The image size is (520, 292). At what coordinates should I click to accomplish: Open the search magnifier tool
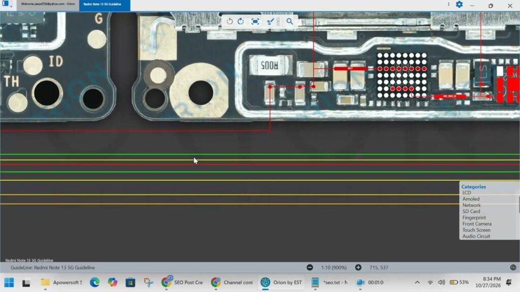[x=289, y=21]
